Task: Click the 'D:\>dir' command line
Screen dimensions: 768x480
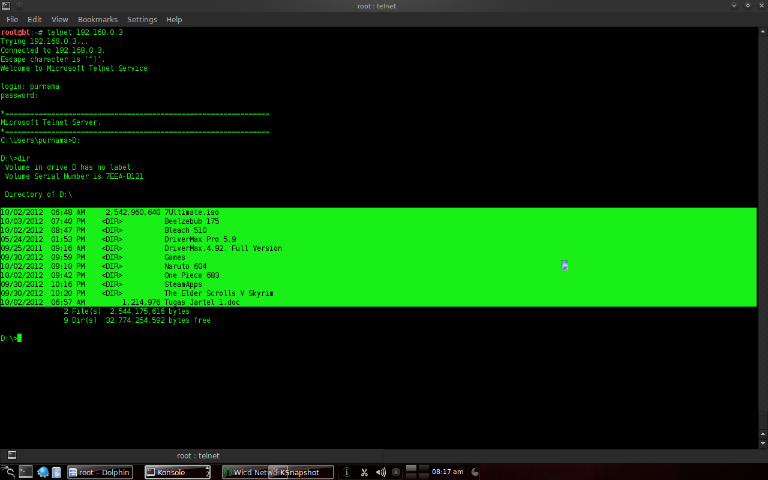Action: pos(15,158)
